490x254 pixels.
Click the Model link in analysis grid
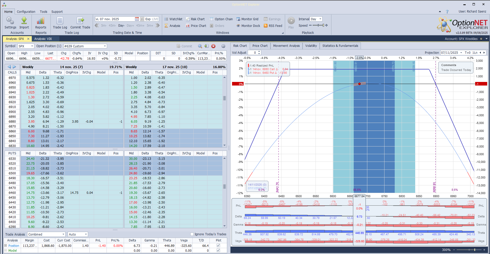click(x=13, y=250)
